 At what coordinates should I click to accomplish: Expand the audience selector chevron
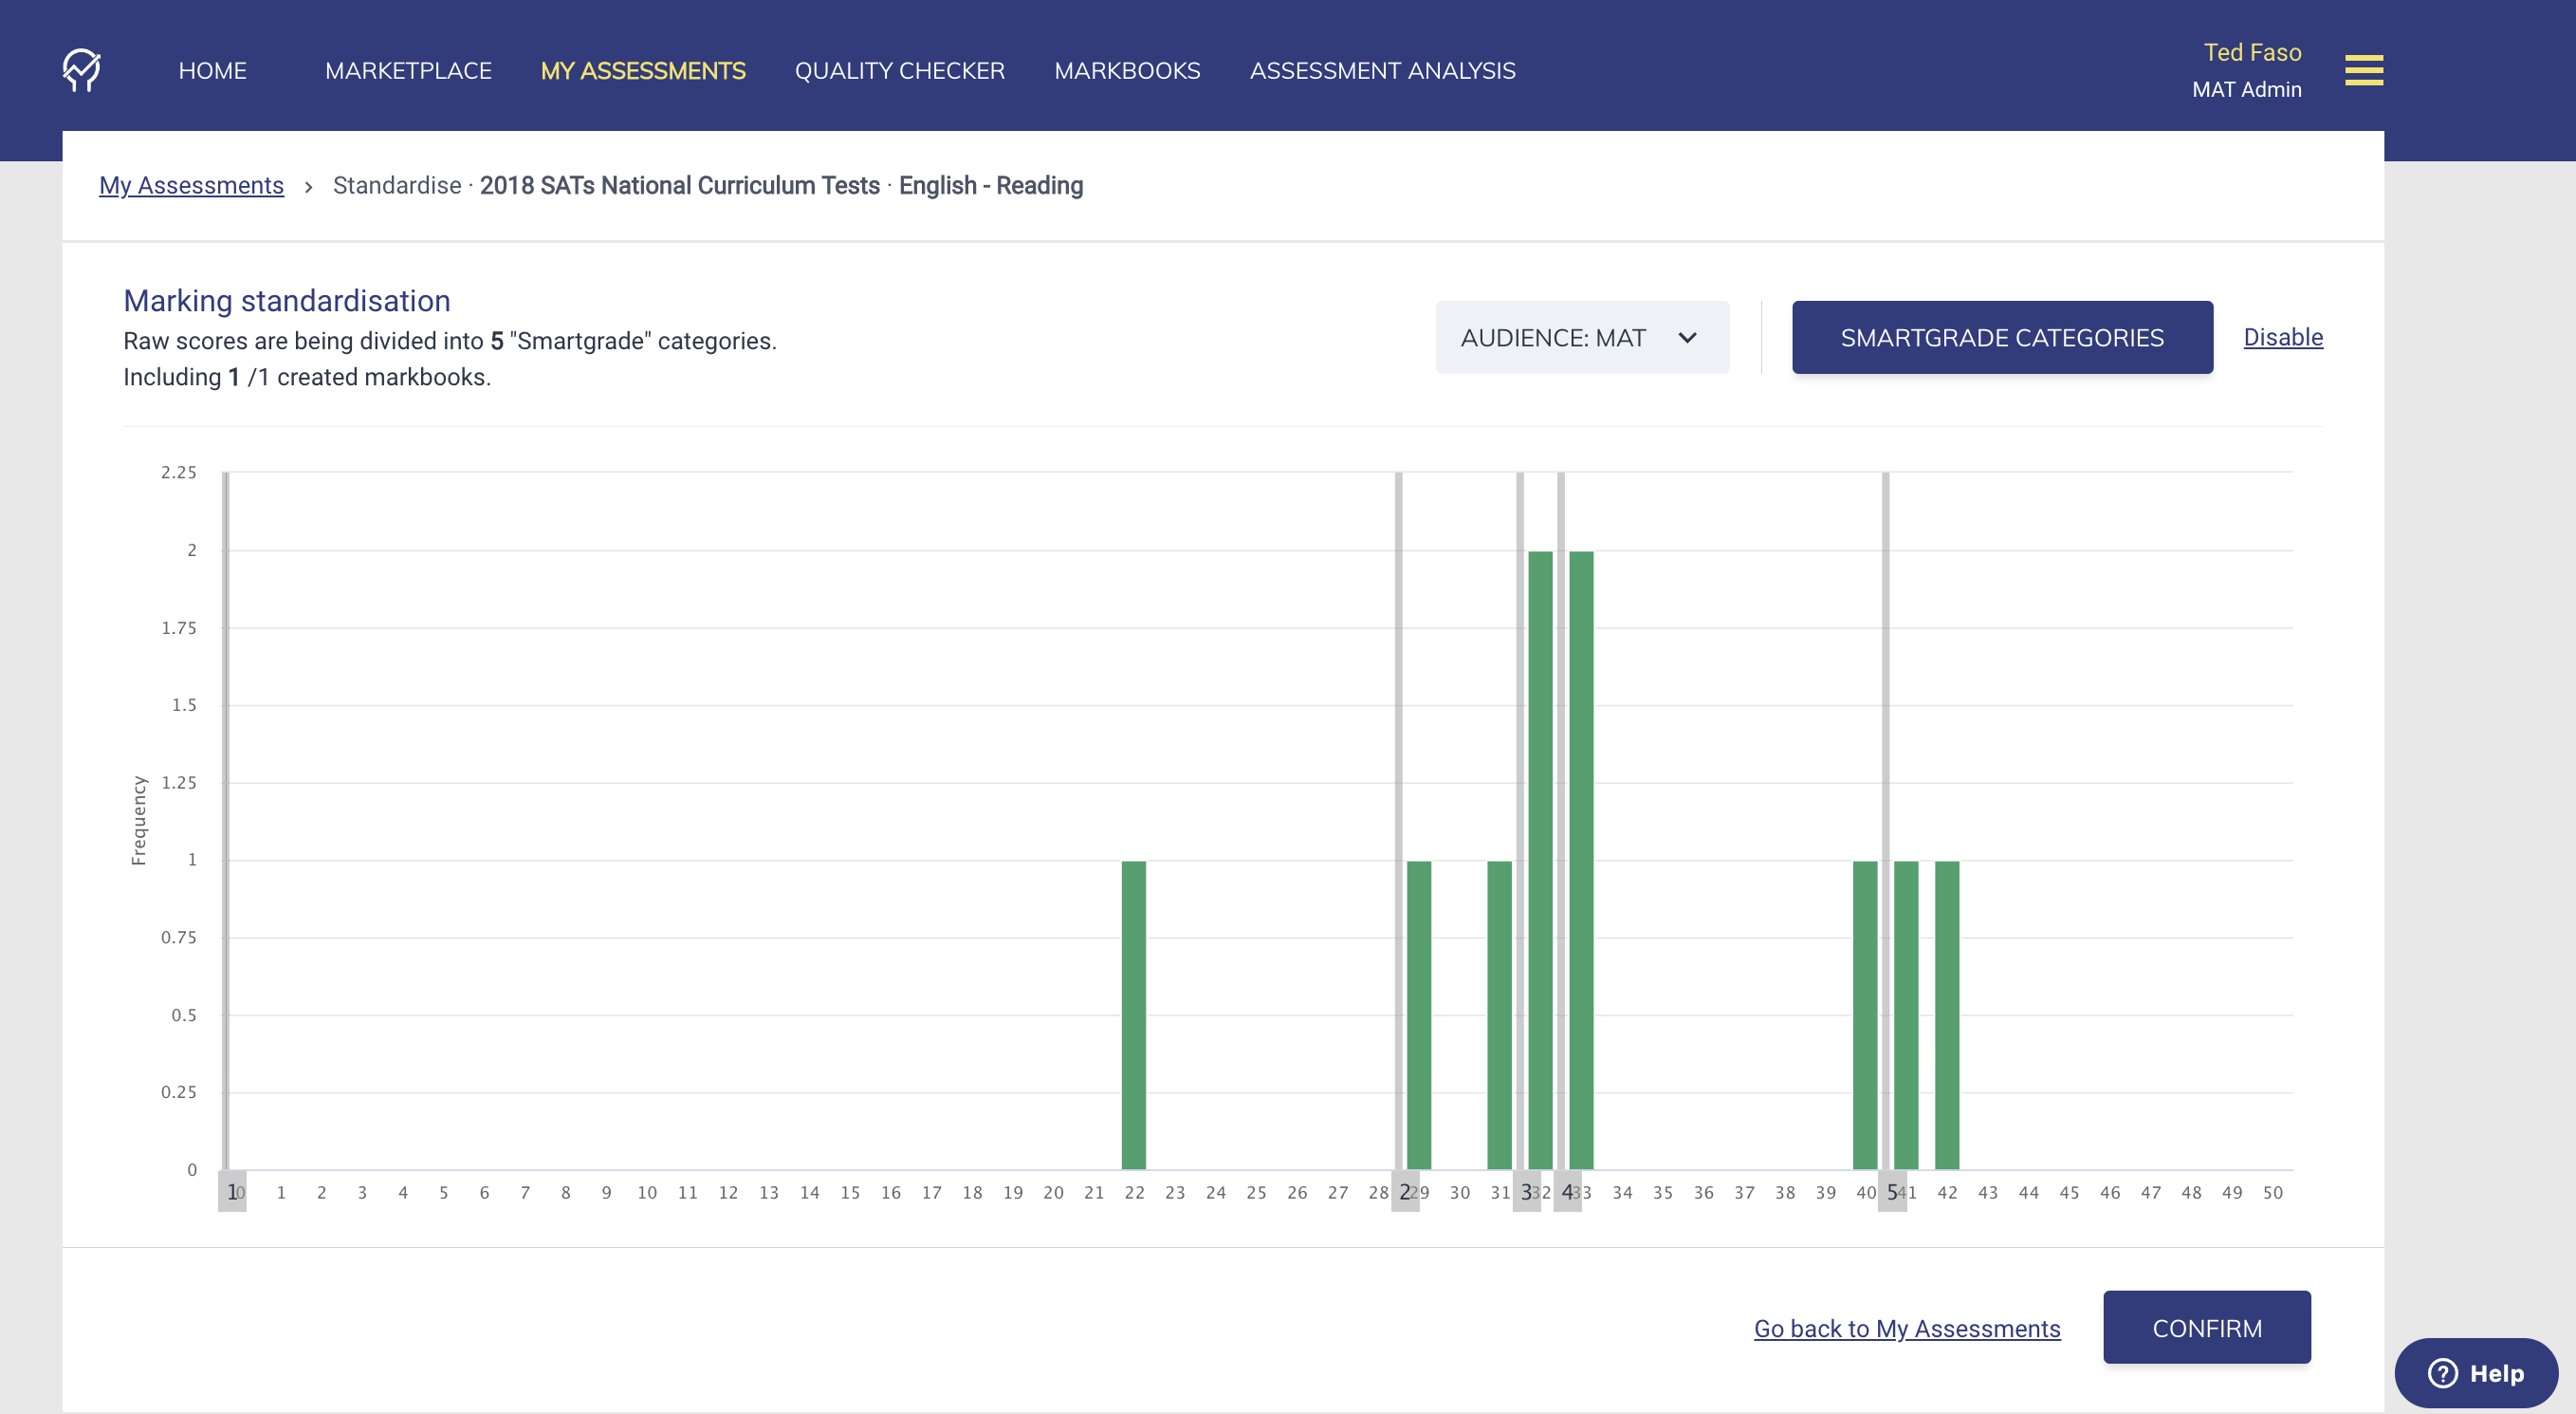point(1688,338)
